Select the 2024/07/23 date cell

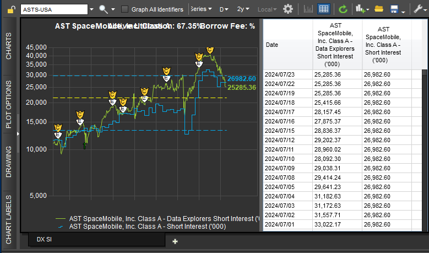pyautogui.click(x=288, y=74)
